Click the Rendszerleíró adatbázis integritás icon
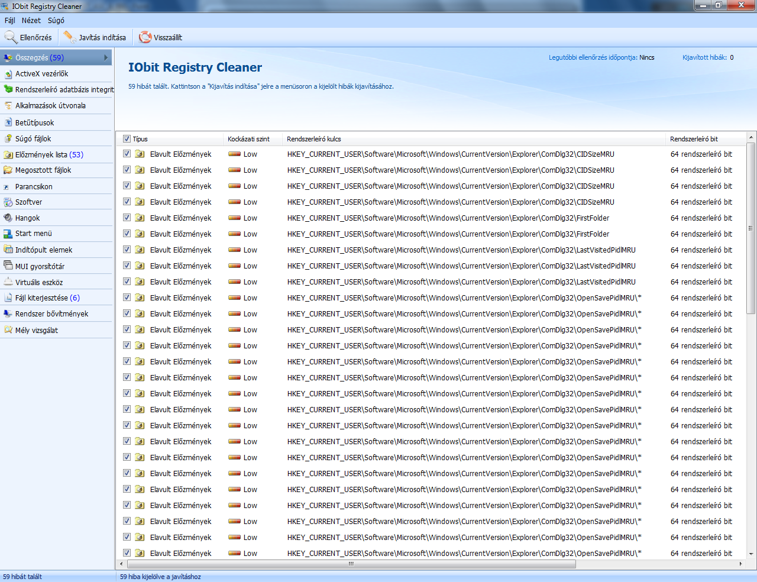 tap(8, 89)
